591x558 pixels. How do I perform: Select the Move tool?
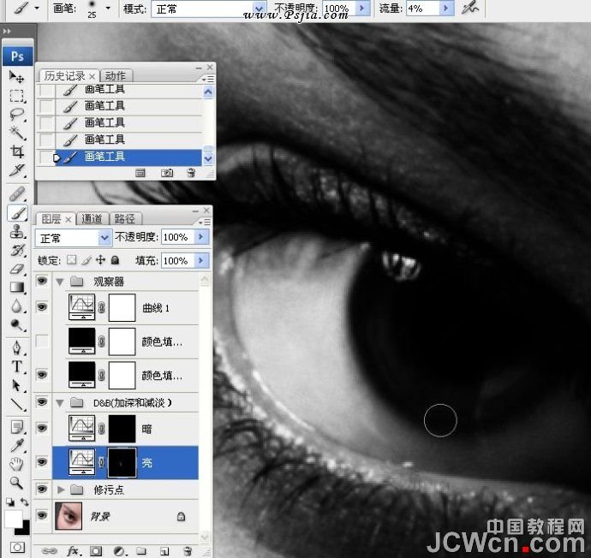[16, 76]
